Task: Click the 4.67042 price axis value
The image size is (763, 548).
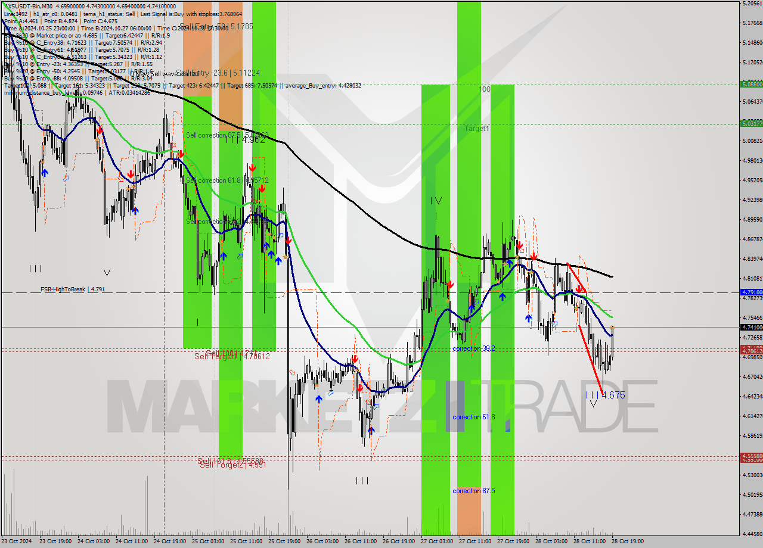Action: click(x=752, y=376)
